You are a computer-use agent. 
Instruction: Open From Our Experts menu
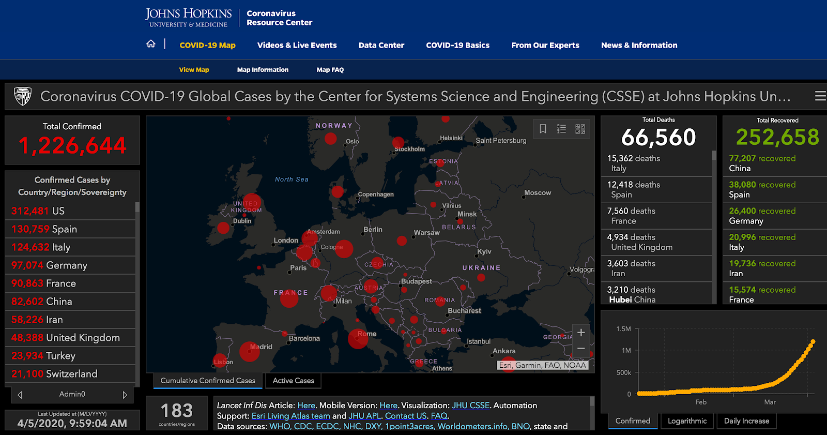545,46
